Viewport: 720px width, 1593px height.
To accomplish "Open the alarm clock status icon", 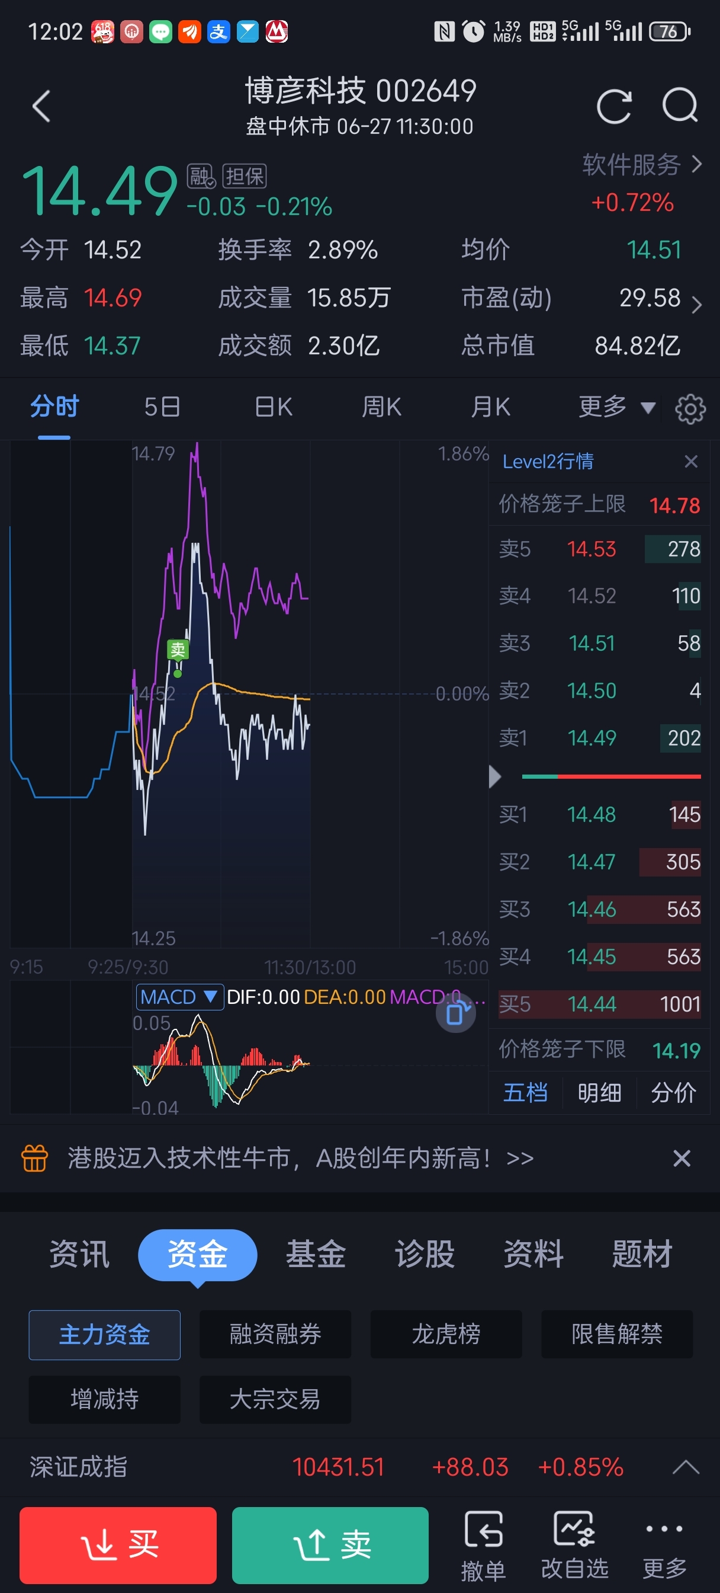I will point(474,31).
